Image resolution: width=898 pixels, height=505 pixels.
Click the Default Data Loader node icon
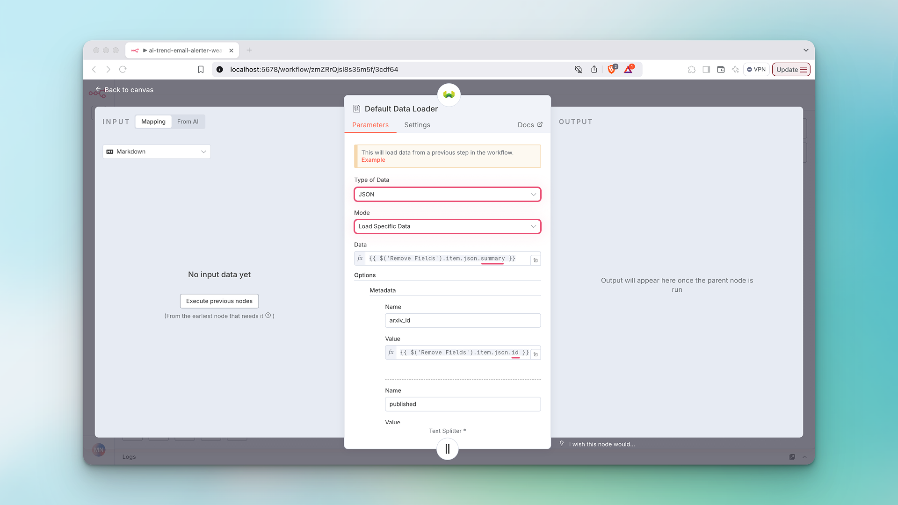[x=356, y=108]
